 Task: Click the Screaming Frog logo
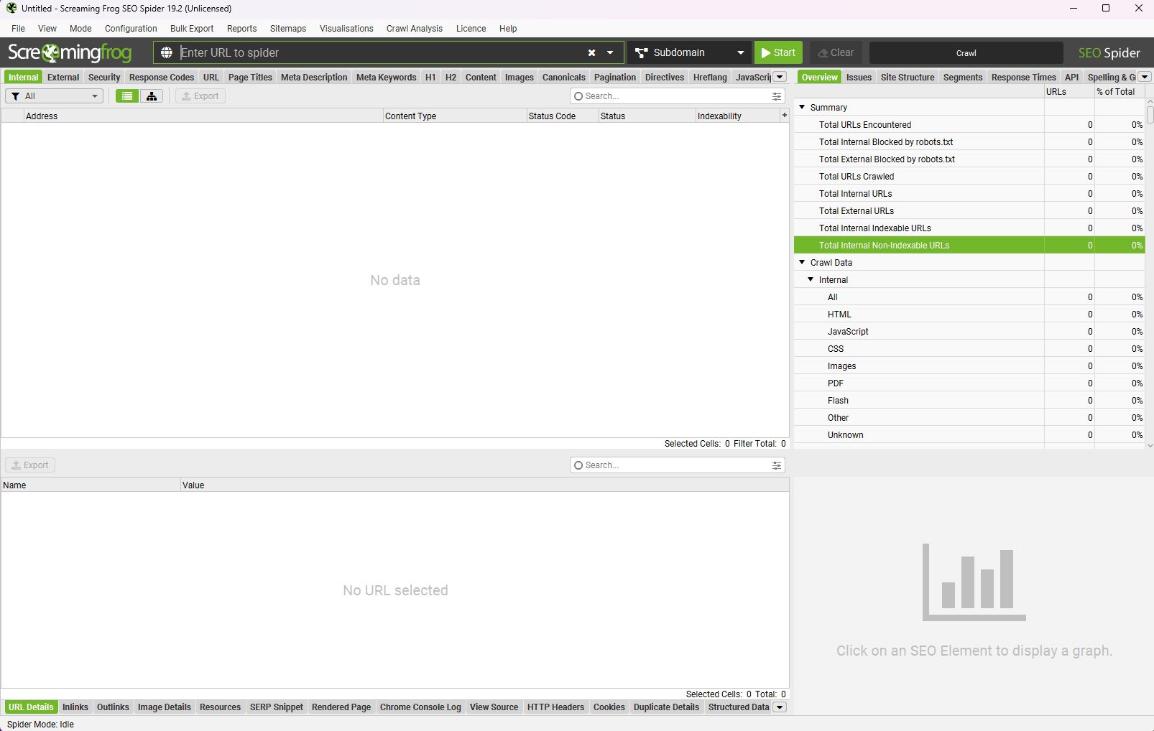click(70, 52)
